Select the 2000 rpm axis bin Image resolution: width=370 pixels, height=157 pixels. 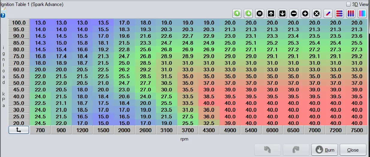pos(124,130)
